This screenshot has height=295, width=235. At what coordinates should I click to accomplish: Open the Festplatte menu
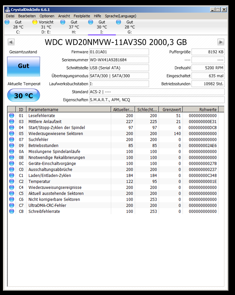pyautogui.click(x=82, y=16)
